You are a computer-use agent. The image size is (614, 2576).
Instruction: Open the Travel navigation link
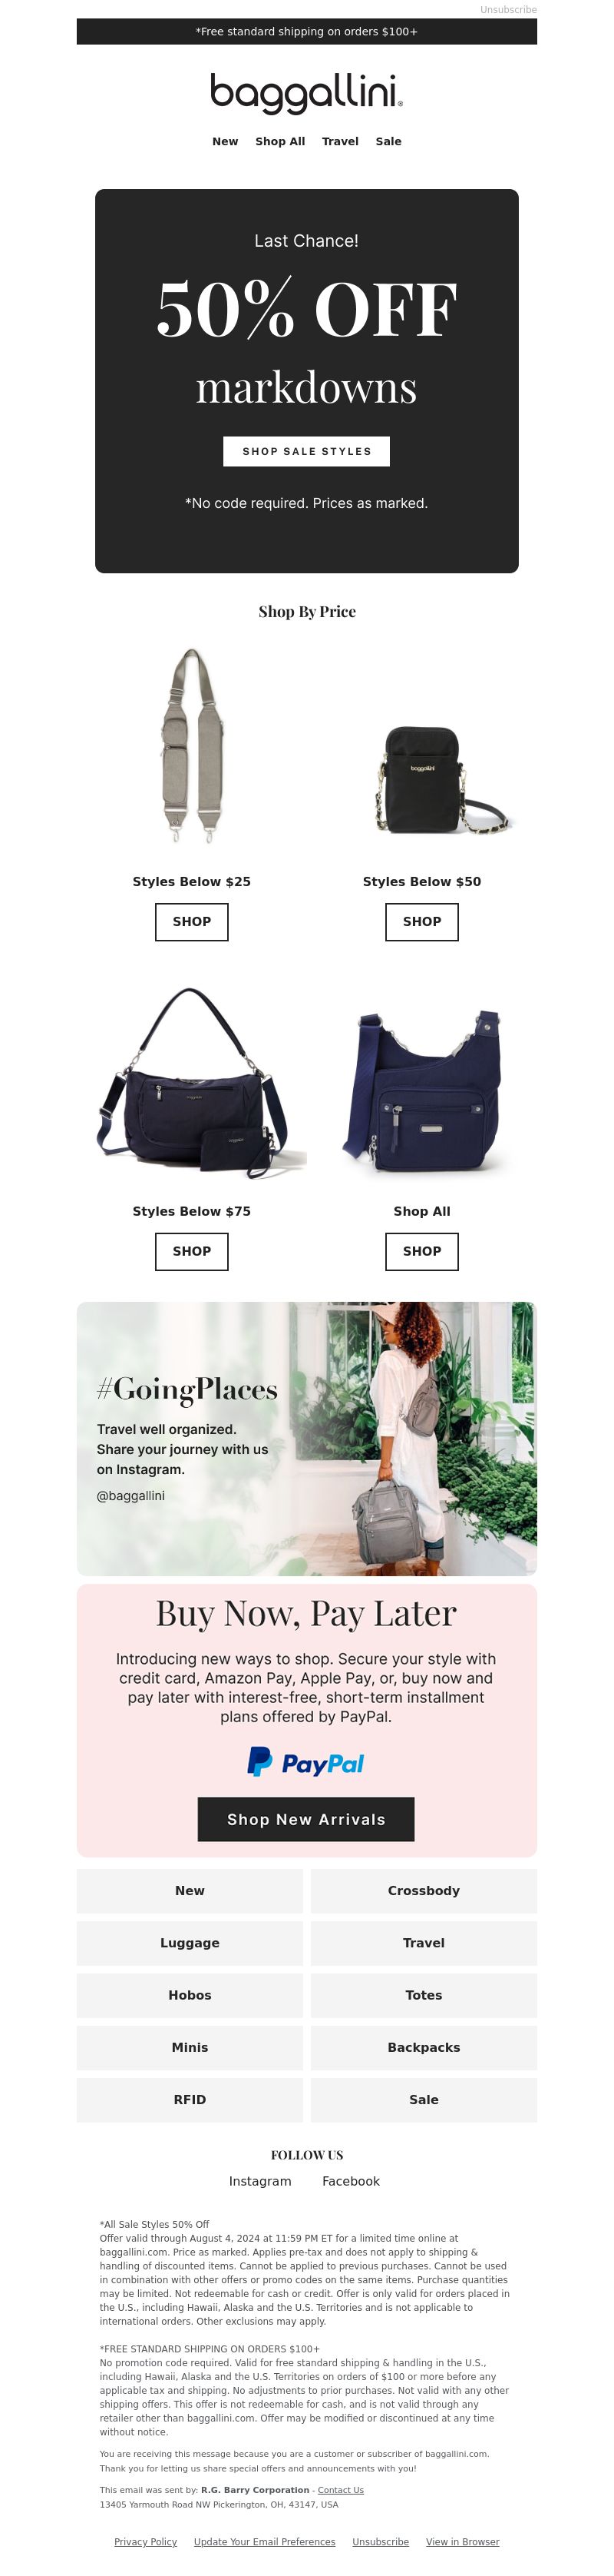339,141
